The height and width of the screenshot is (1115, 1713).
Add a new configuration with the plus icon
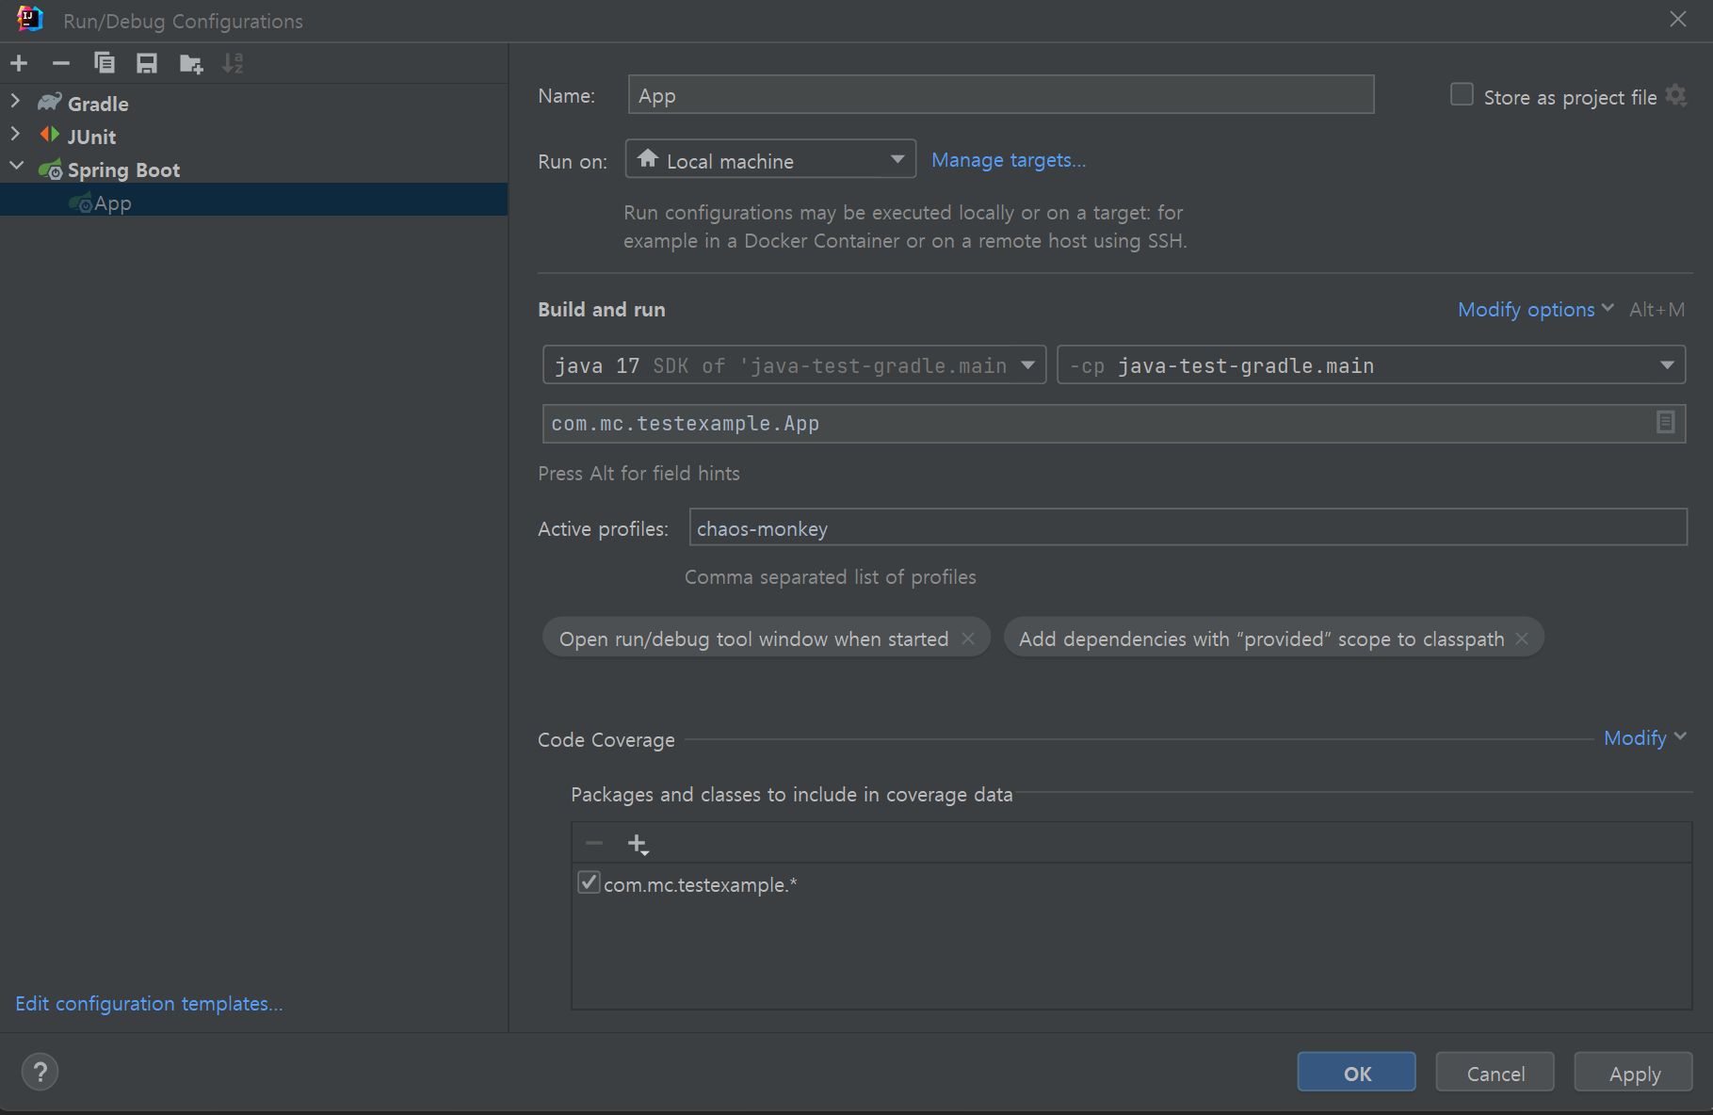tap(19, 63)
